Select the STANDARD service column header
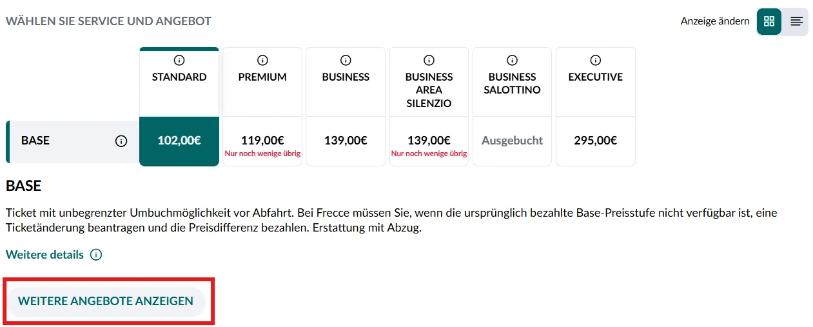 179,77
